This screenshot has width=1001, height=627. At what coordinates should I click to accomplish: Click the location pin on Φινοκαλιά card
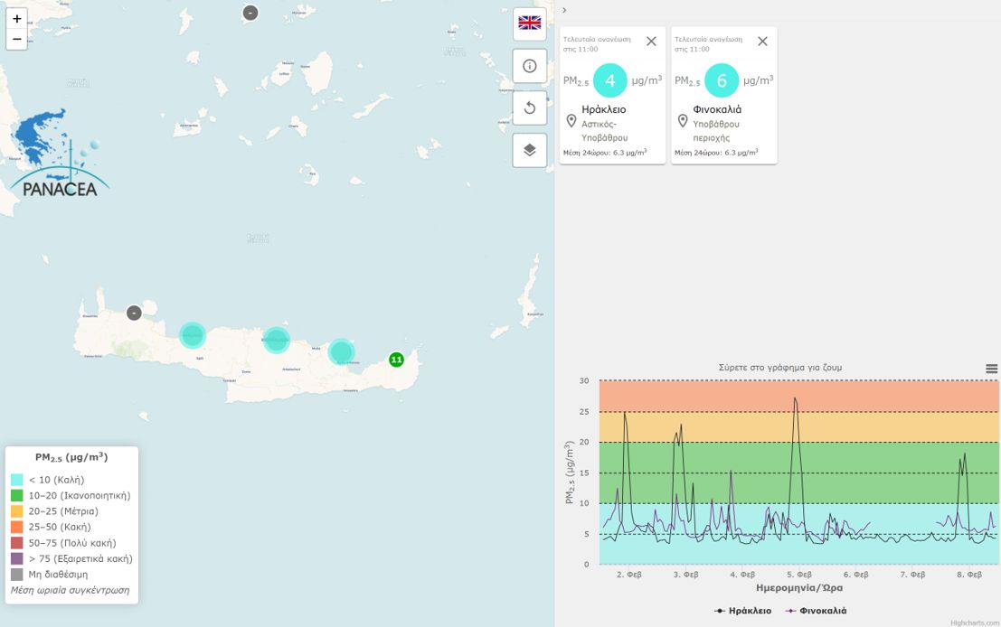pyautogui.click(x=683, y=121)
